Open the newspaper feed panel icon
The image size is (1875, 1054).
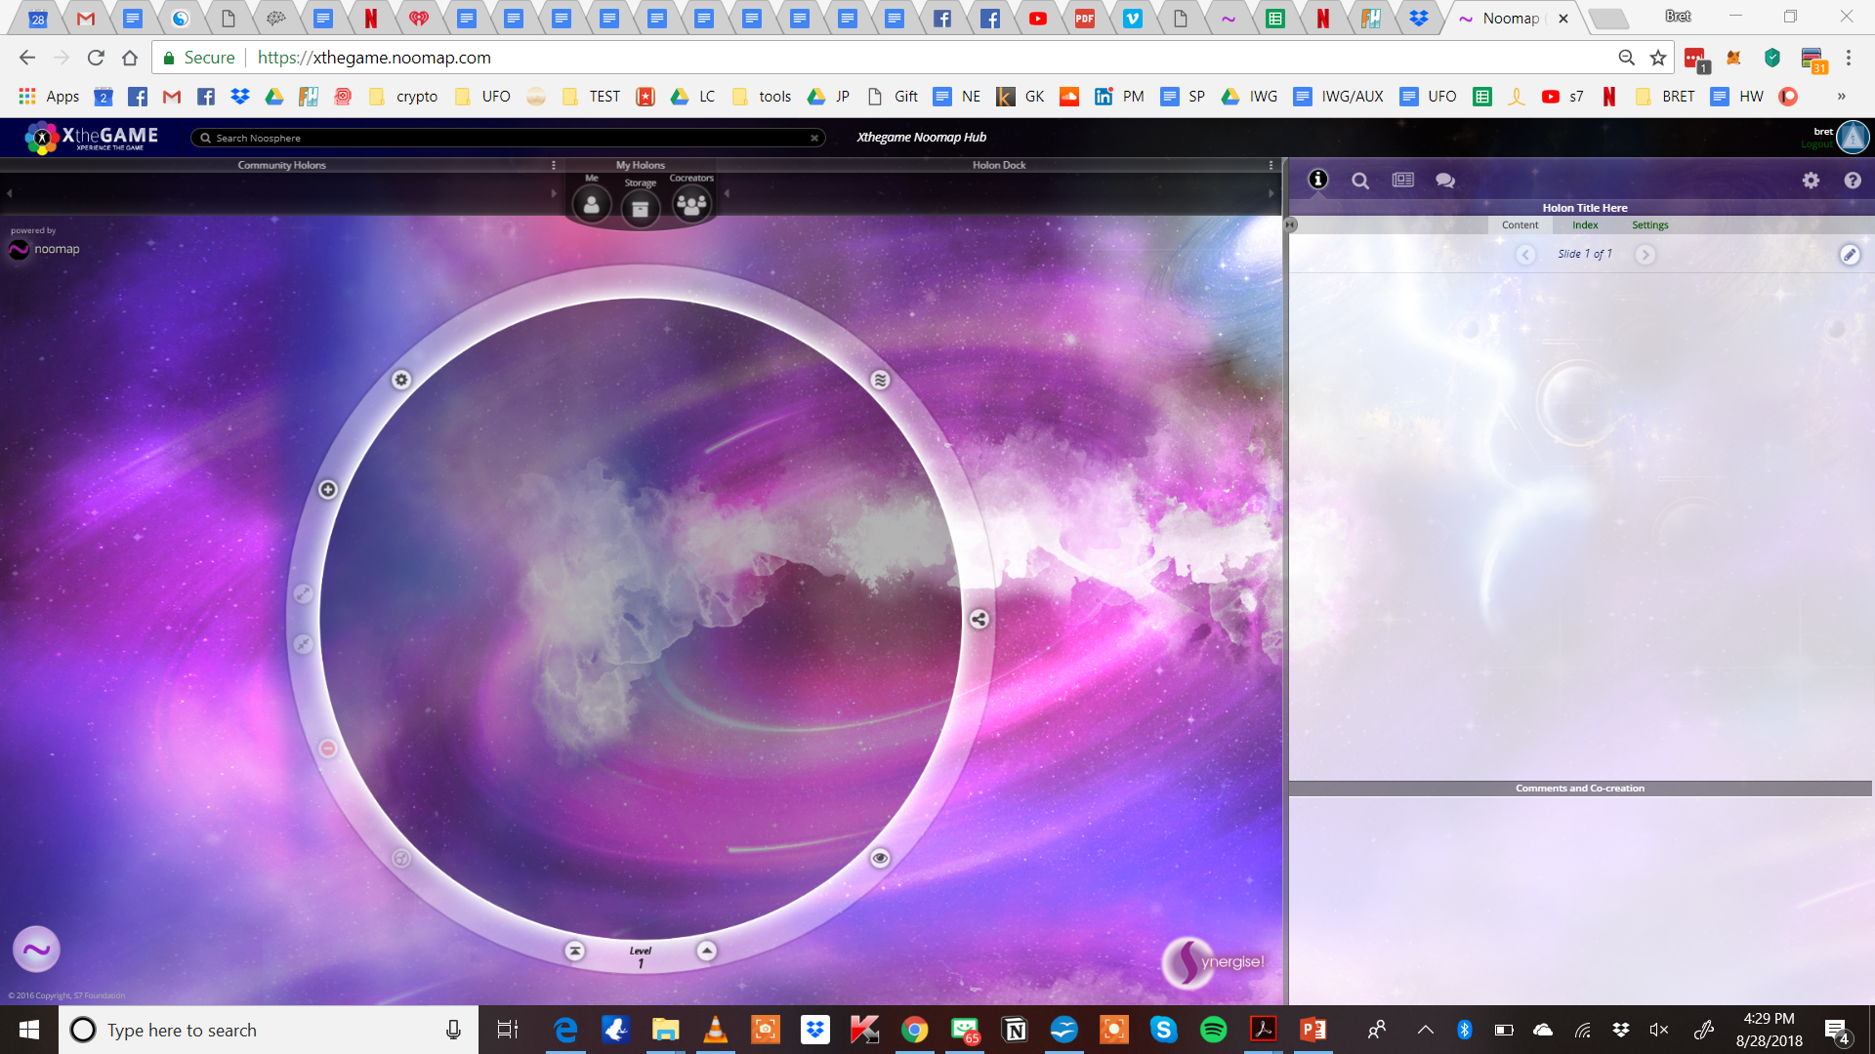tap(1403, 181)
